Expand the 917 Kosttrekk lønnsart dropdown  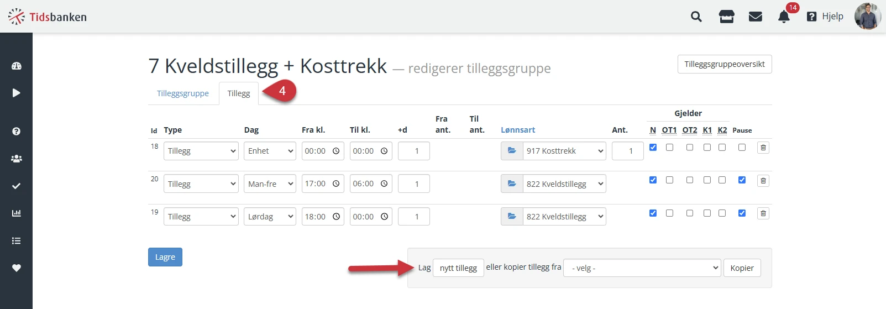pos(564,151)
